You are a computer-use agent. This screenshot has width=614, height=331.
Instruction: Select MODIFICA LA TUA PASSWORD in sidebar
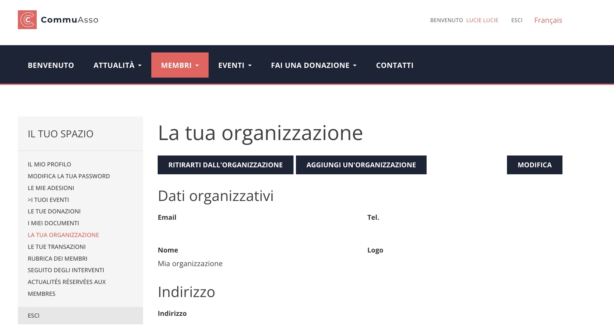point(69,176)
